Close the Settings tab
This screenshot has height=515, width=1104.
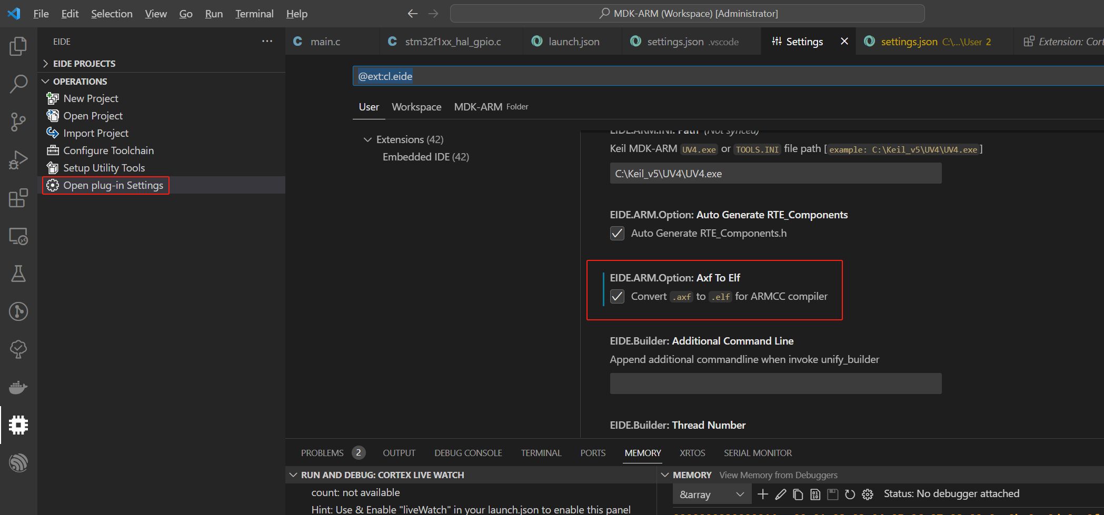[x=844, y=41]
